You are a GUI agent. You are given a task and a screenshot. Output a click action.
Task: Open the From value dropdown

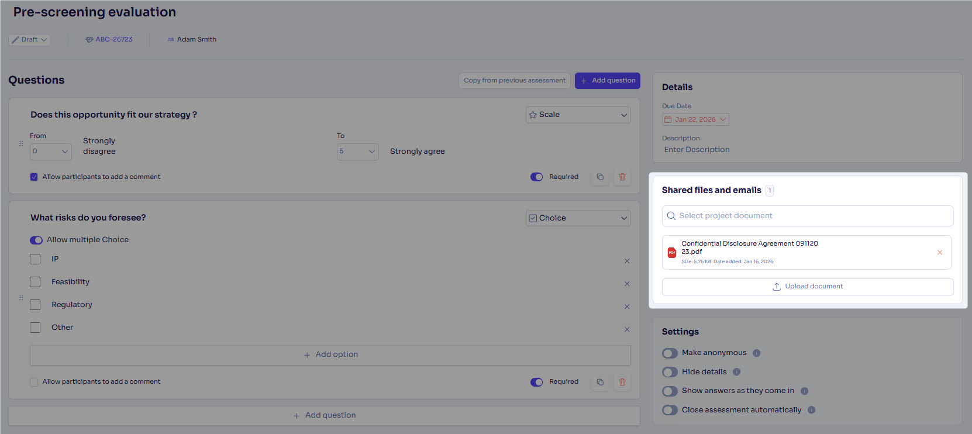51,151
